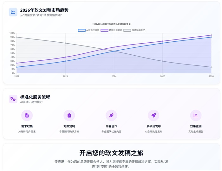Select the 方案定制 clipboard check icon
222x171 pixels.
point(69,115)
